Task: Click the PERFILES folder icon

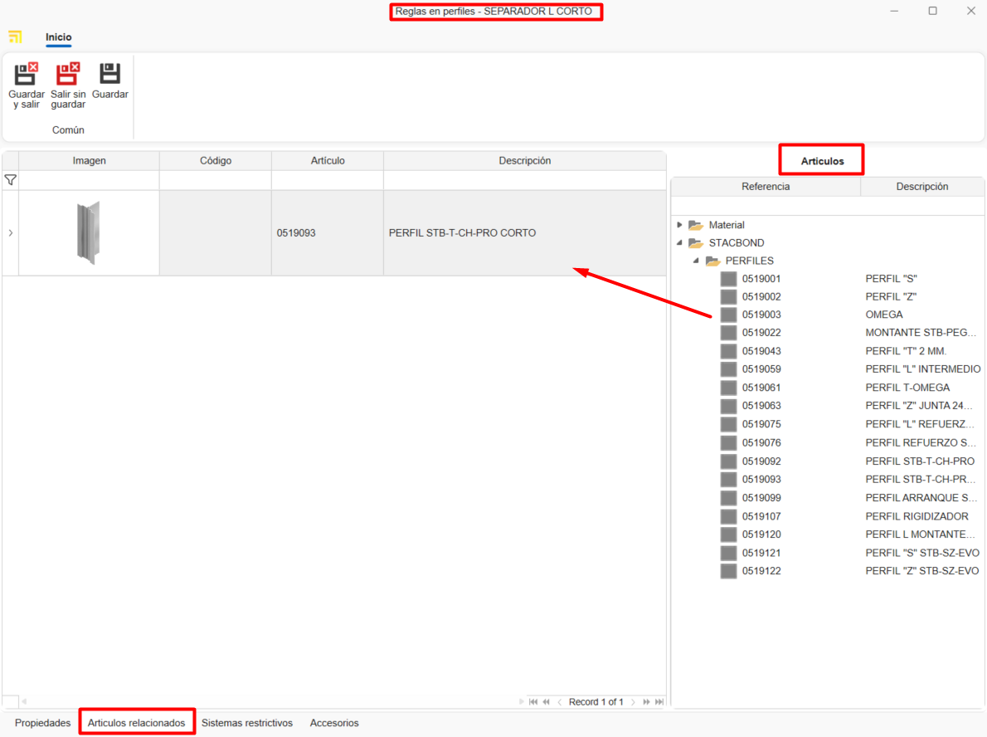Action: tap(712, 261)
